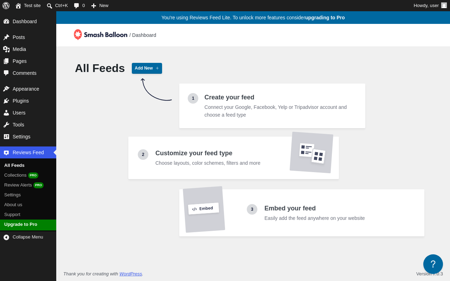Click the Dashboard gauge icon
This screenshot has width=450, height=281.
point(6,21)
